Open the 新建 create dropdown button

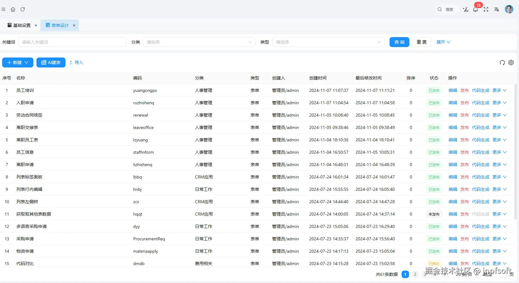18,62
